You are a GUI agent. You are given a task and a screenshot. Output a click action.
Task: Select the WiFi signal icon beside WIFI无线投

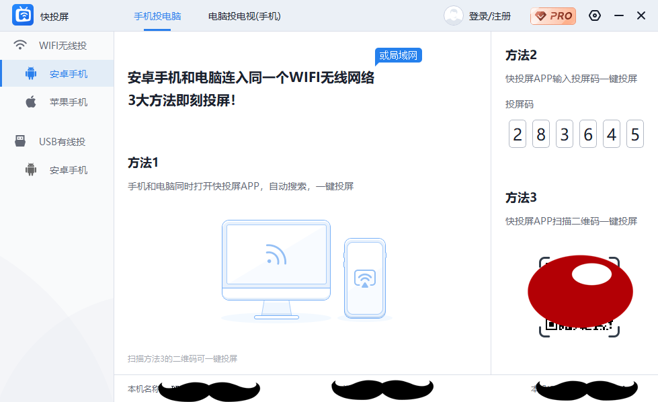[x=19, y=45]
